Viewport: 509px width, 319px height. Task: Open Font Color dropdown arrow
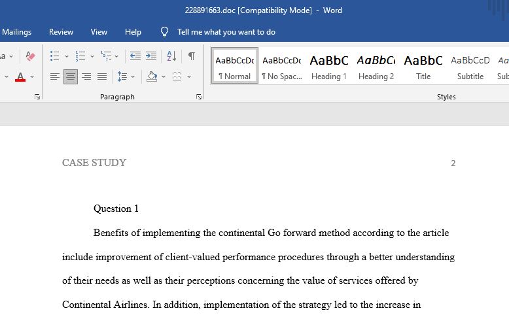click(x=32, y=77)
